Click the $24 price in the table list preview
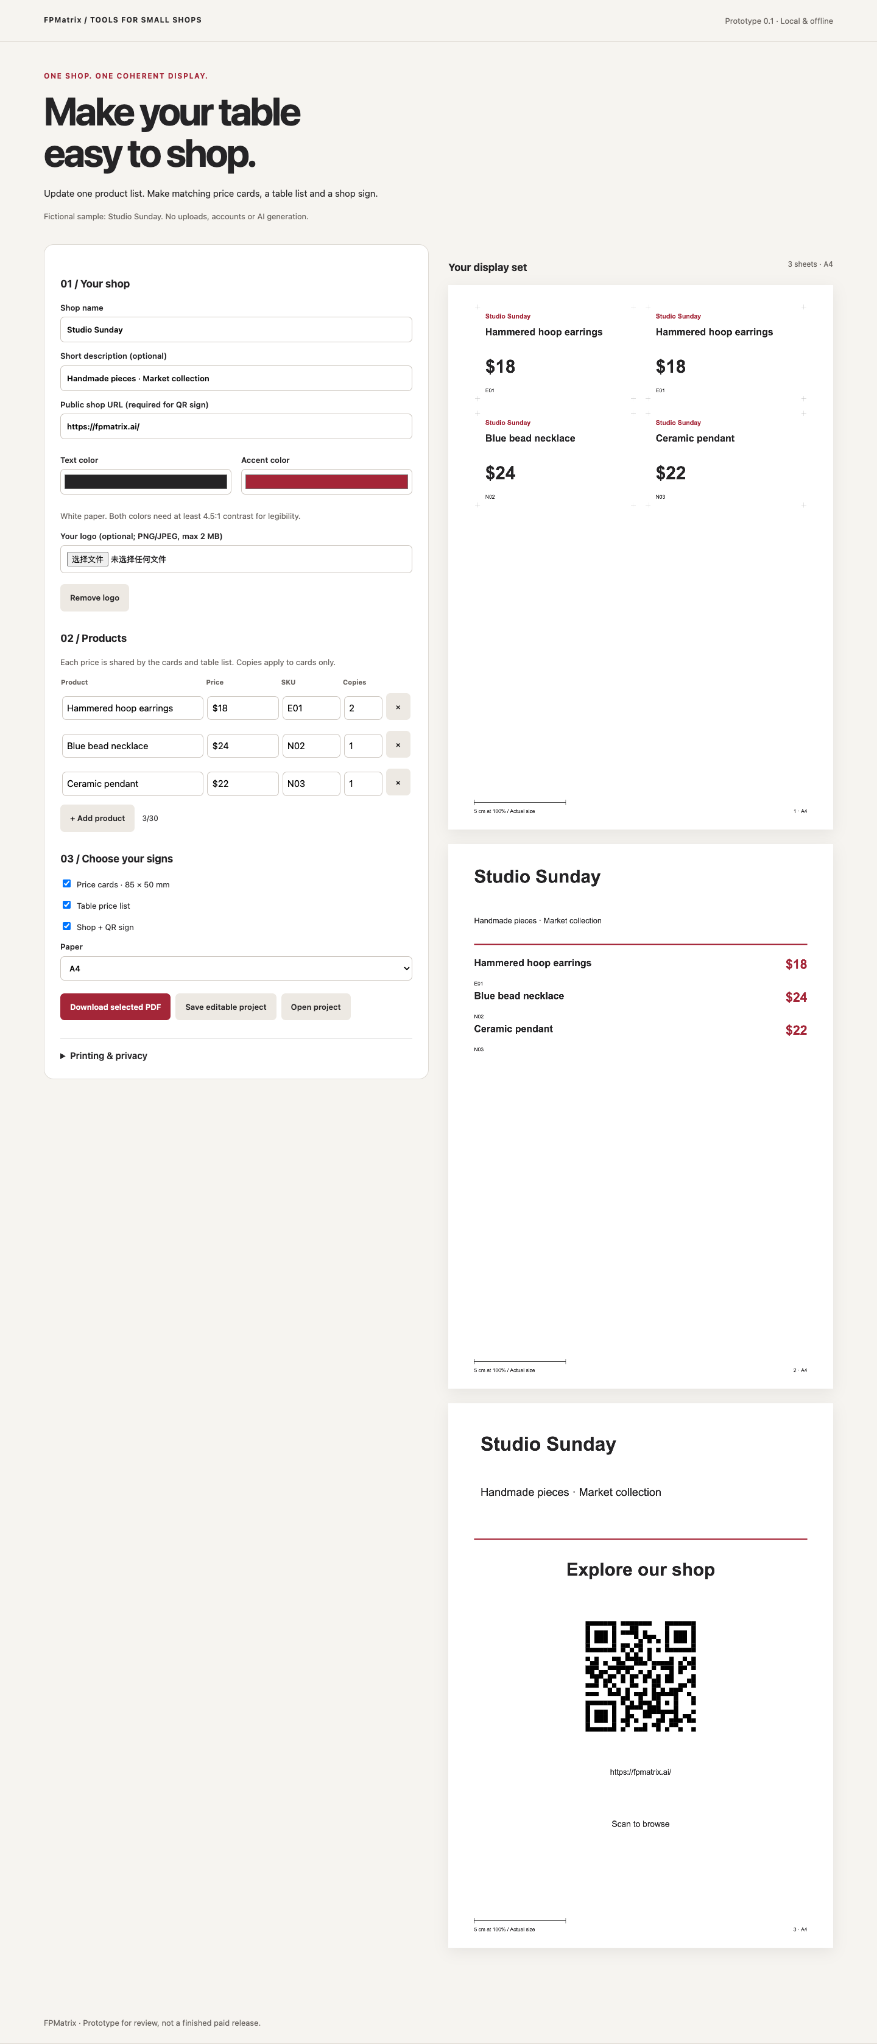 click(796, 998)
